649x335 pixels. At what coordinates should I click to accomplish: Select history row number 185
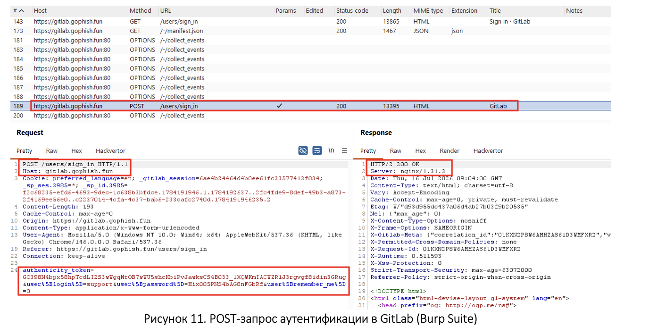click(x=310, y=68)
